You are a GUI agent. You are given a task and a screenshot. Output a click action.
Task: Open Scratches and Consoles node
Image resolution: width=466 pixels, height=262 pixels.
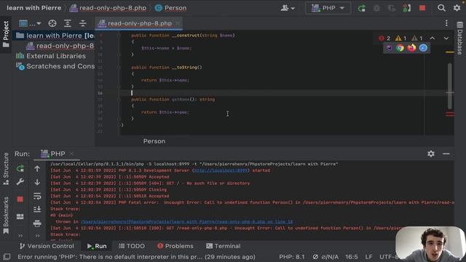[55, 66]
